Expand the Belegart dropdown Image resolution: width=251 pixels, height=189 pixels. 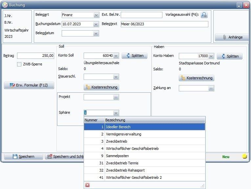(x=96, y=15)
